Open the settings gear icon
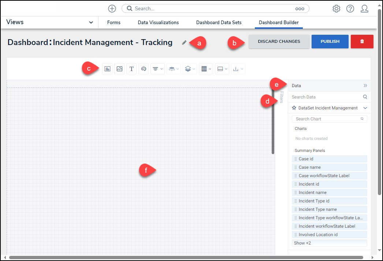This screenshot has width=383, height=261. [336, 9]
